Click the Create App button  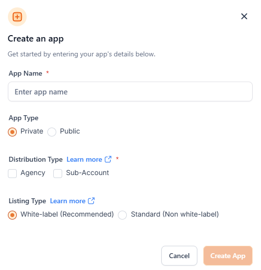(228, 256)
